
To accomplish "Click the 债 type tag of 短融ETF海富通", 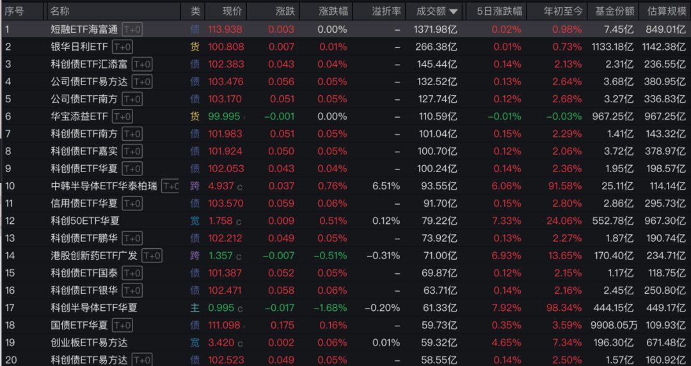I will [195, 29].
